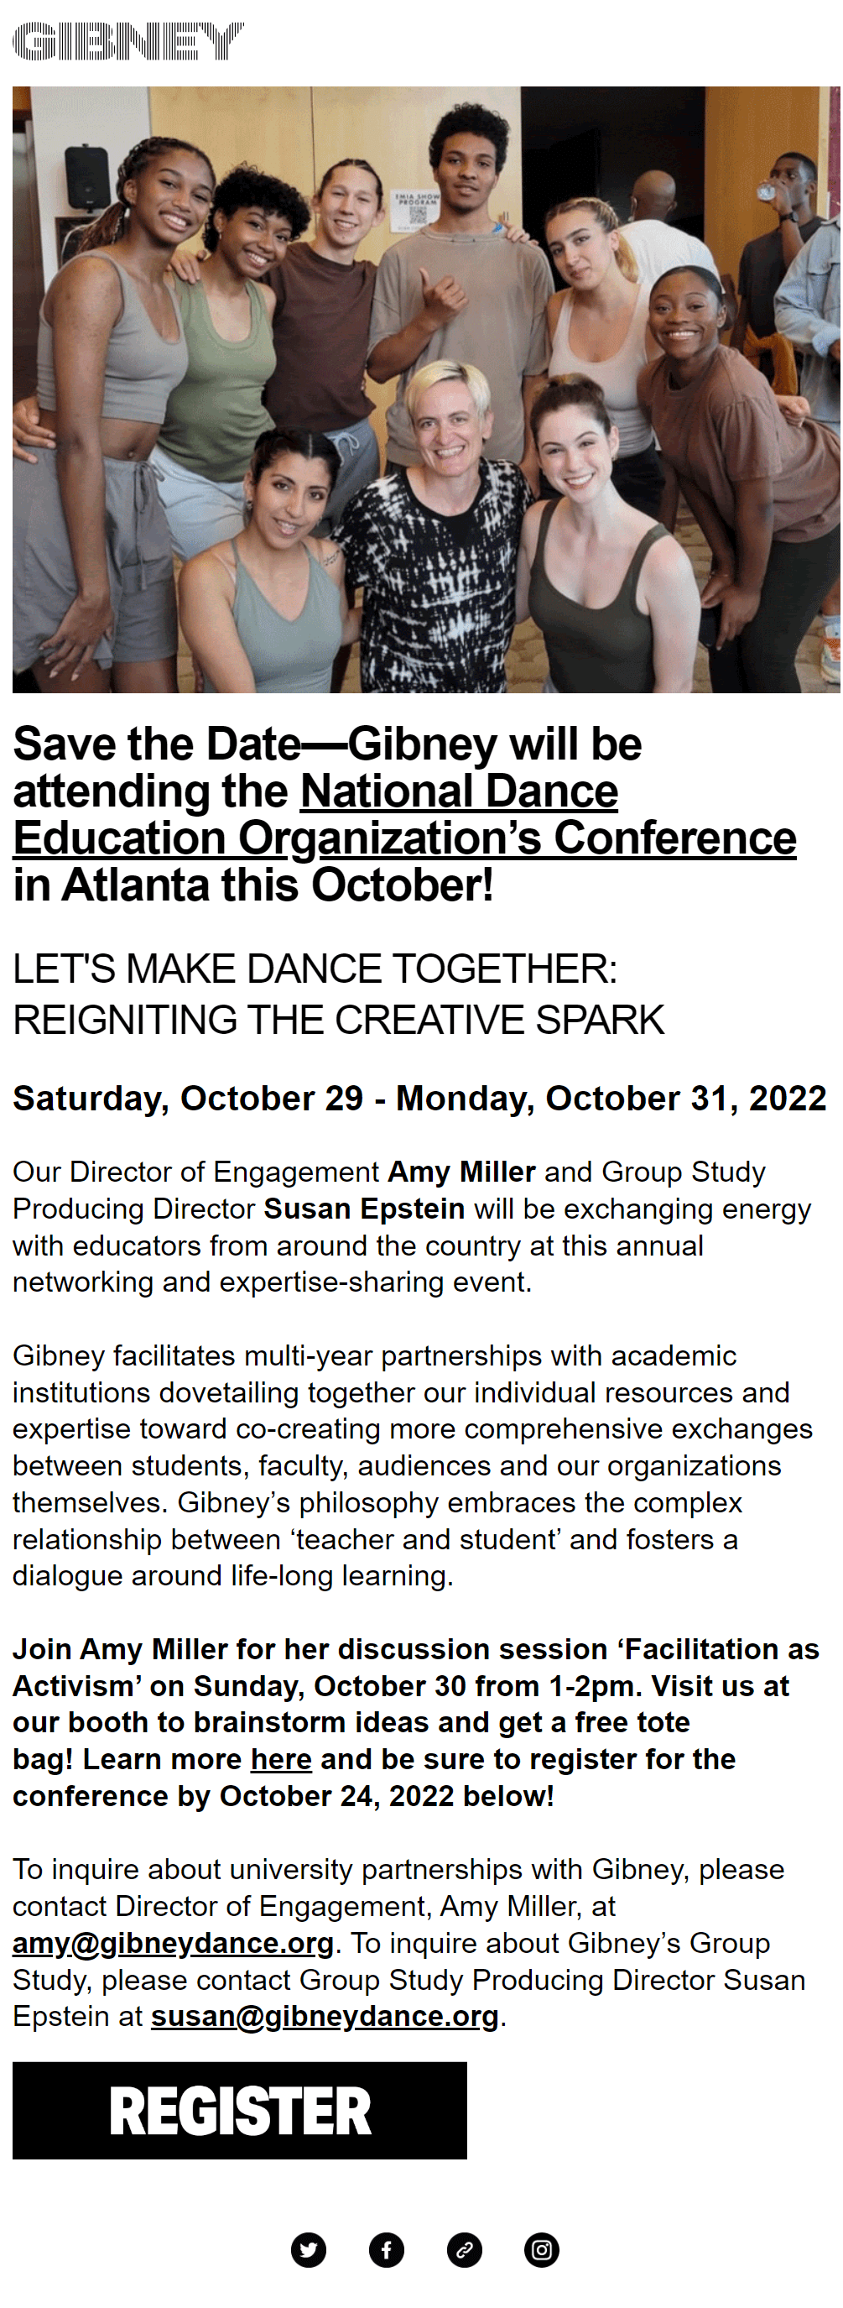
Task: Click the Twitter bird icon
Action: click(308, 2249)
